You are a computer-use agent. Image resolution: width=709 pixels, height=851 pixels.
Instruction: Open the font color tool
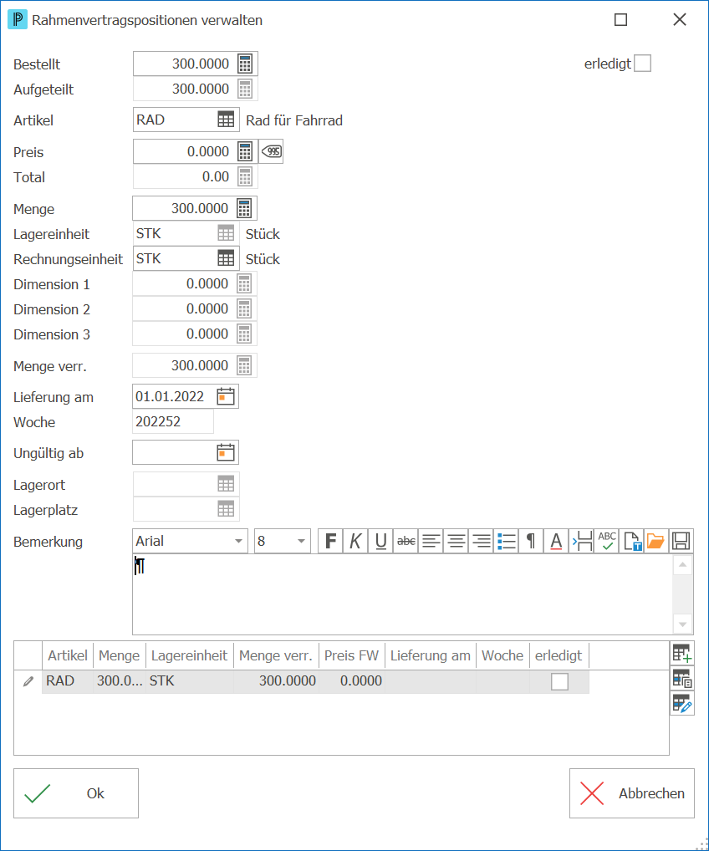pos(557,541)
